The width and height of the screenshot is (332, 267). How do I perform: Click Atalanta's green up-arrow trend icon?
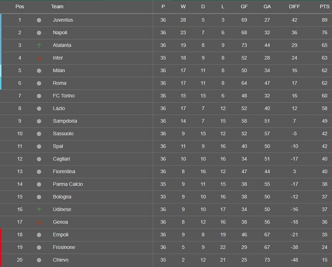(x=39, y=45)
